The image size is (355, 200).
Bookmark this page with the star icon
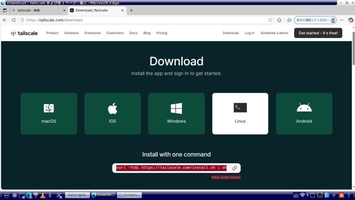(270, 20)
